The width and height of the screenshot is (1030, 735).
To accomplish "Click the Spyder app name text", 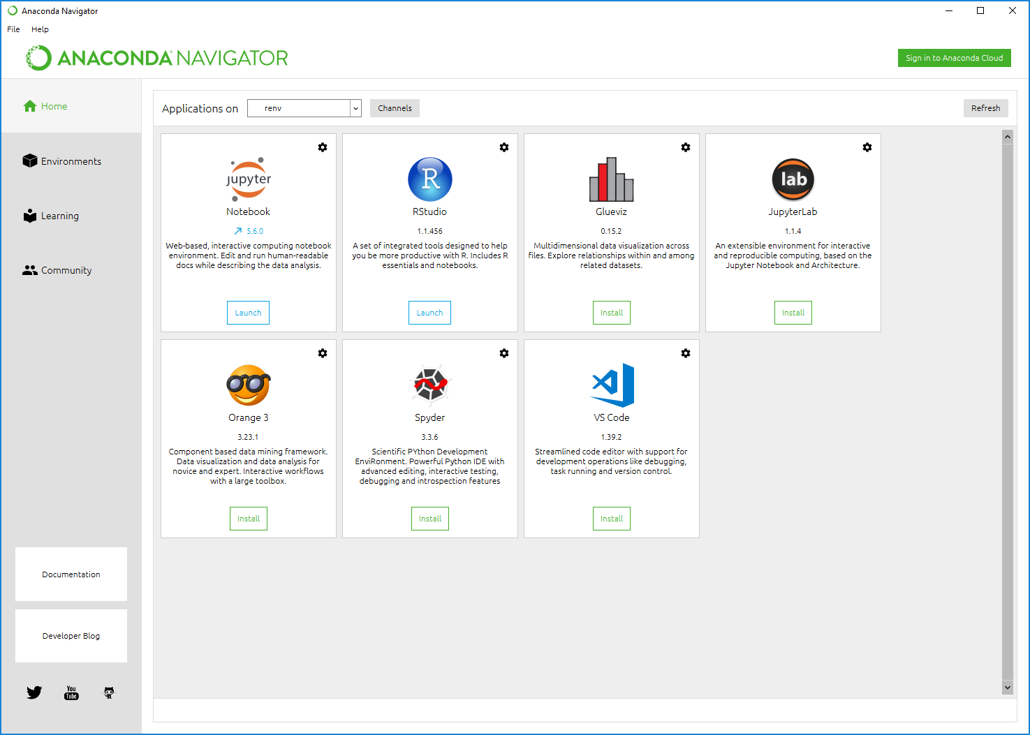I will (429, 417).
